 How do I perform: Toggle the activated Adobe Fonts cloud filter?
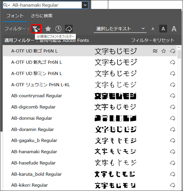(69, 29)
